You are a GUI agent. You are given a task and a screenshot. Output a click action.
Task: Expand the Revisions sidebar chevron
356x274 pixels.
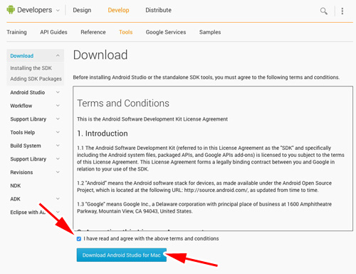58,172
